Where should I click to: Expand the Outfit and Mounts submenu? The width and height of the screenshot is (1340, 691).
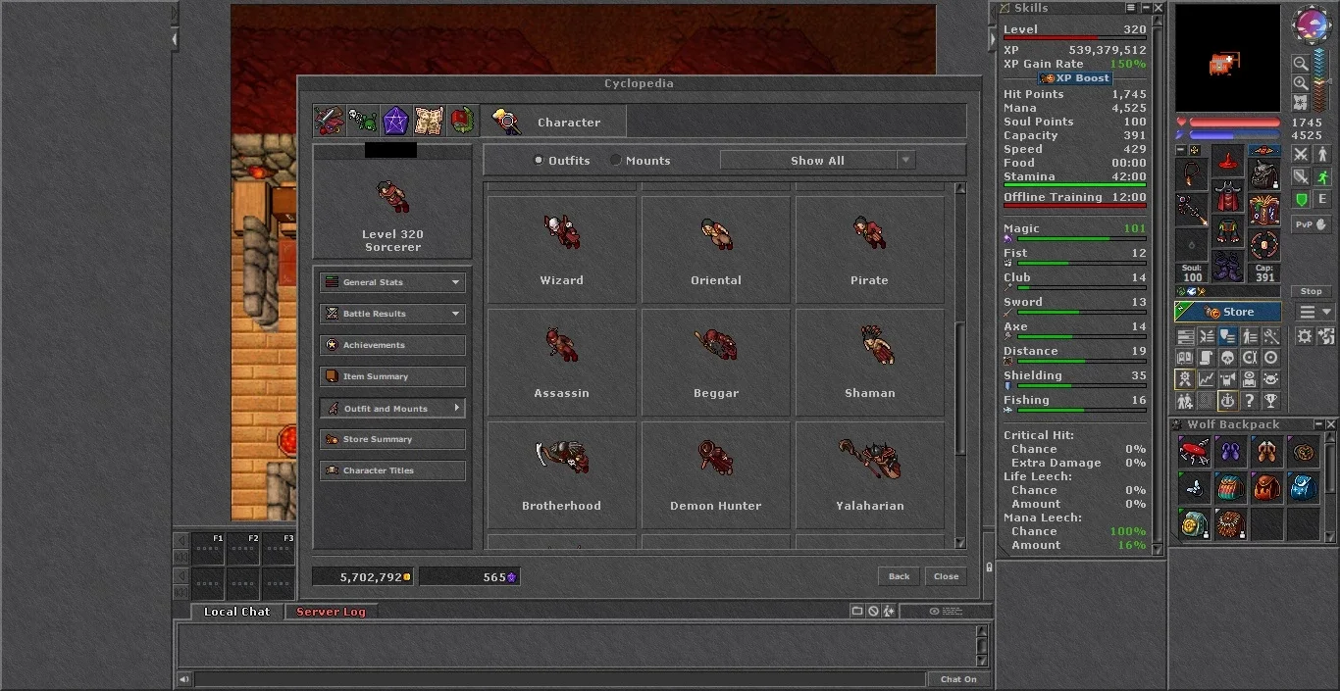pos(392,408)
